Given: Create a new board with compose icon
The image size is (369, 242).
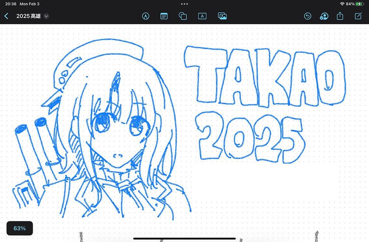Looking at the screenshot, I should 358,16.
